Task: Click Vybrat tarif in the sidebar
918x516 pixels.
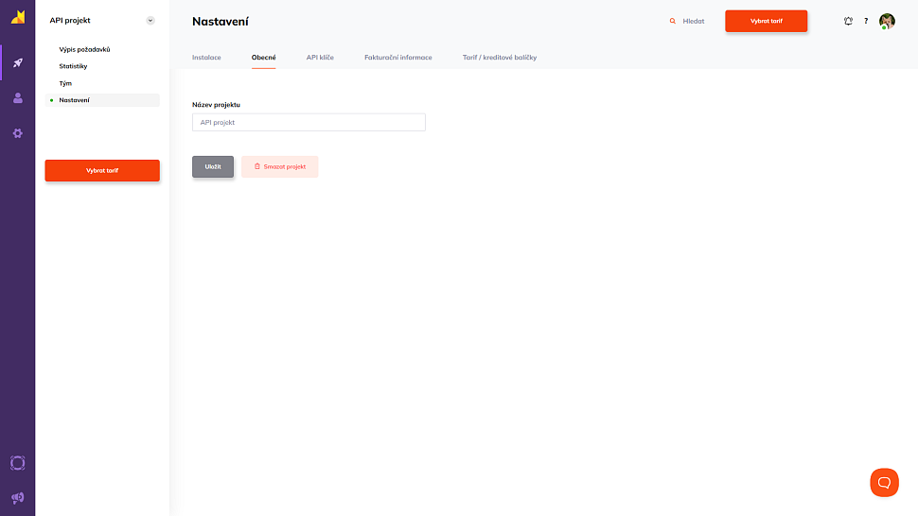Action: [102, 171]
